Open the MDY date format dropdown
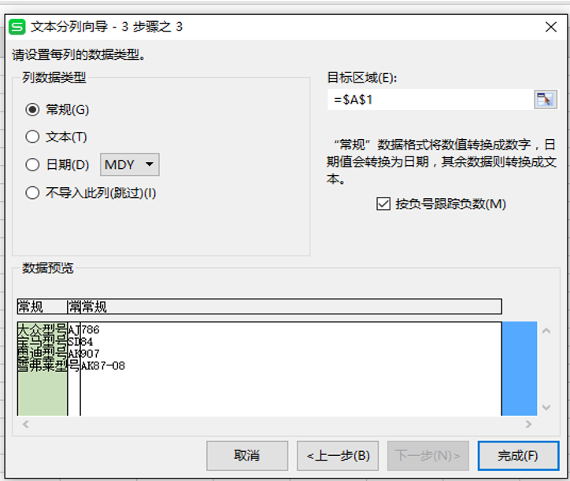 [x=130, y=165]
